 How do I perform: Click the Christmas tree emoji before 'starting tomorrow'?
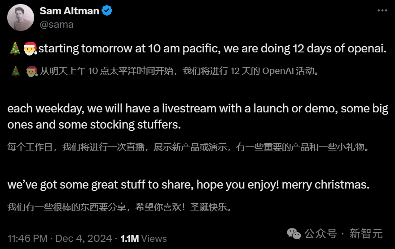[15, 48]
